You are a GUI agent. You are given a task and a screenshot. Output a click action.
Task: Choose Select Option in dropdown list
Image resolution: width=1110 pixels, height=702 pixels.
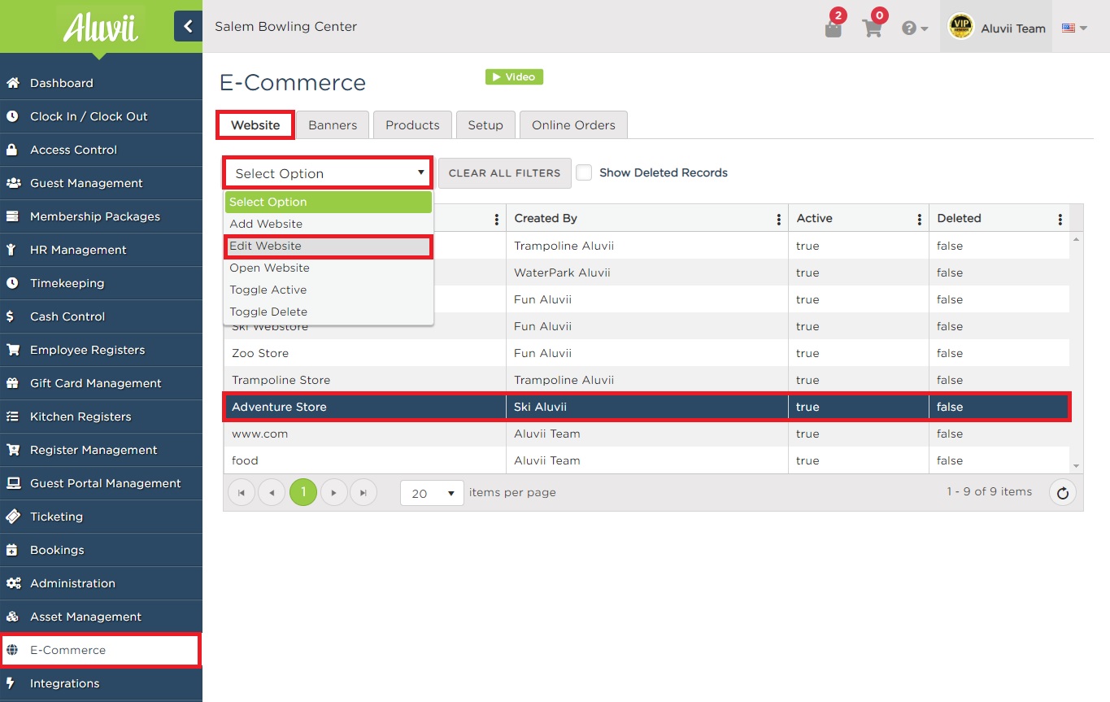(329, 202)
